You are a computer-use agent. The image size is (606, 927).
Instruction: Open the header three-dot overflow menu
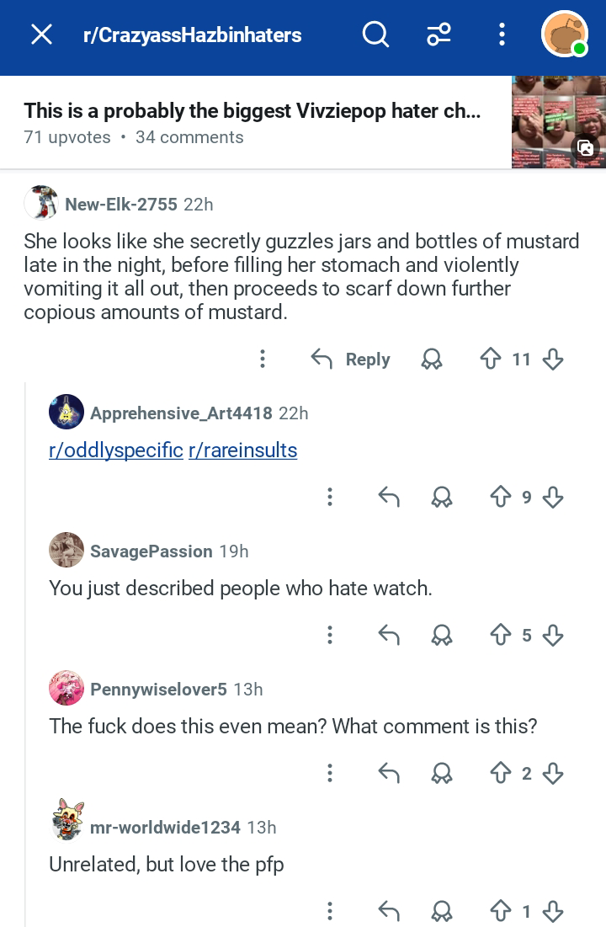502,35
